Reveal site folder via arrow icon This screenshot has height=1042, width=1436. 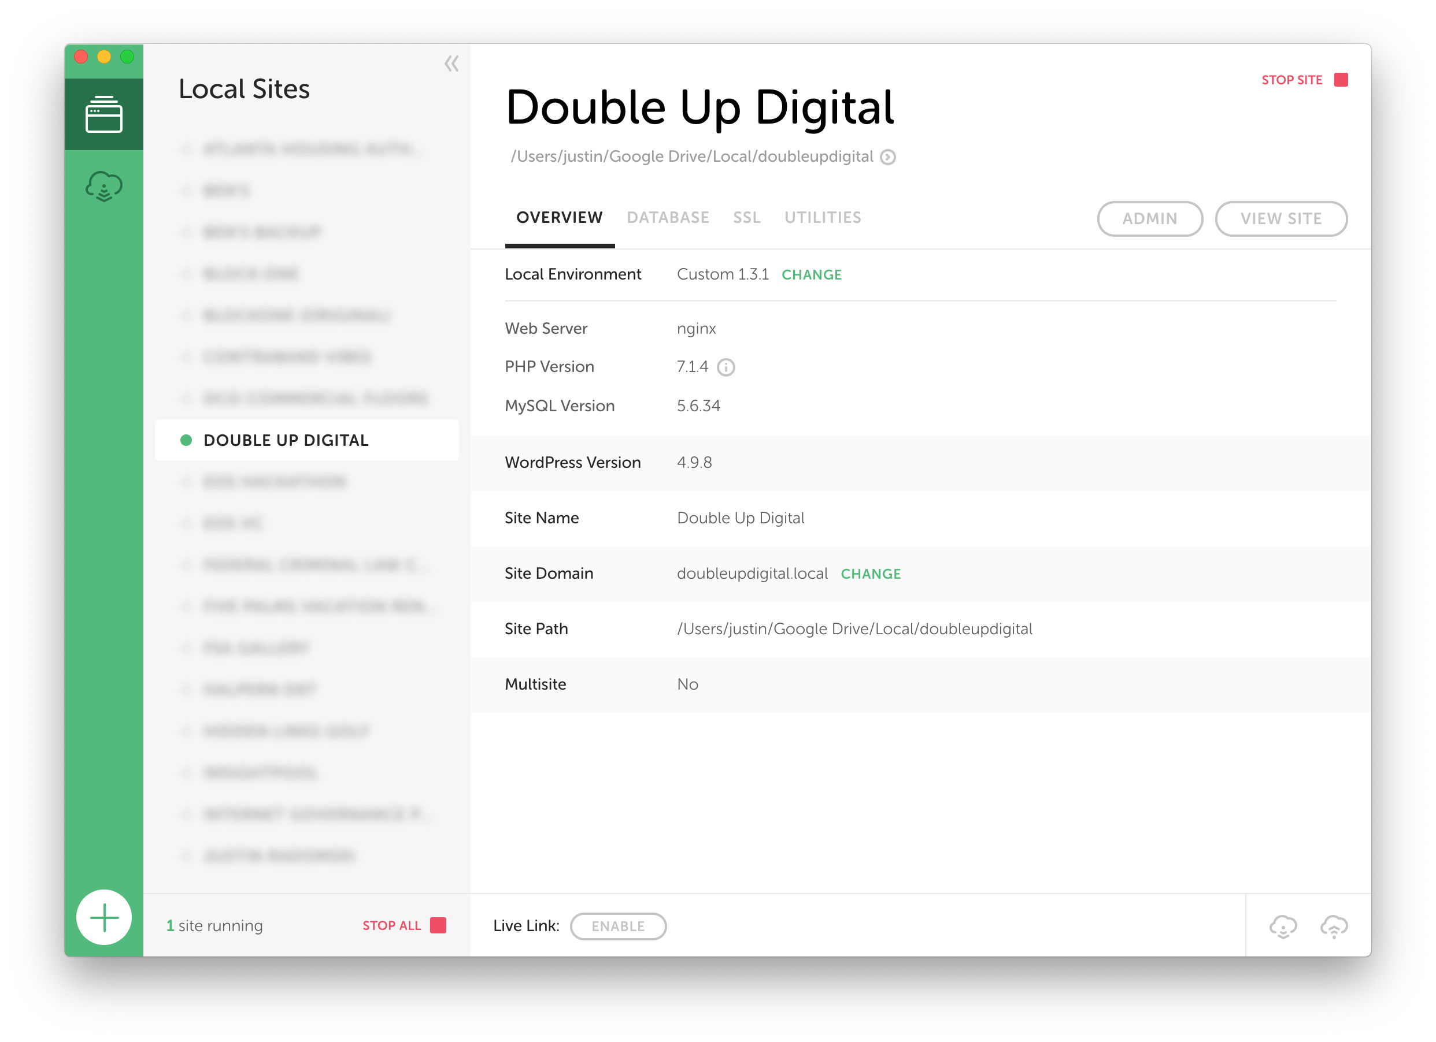(889, 157)
